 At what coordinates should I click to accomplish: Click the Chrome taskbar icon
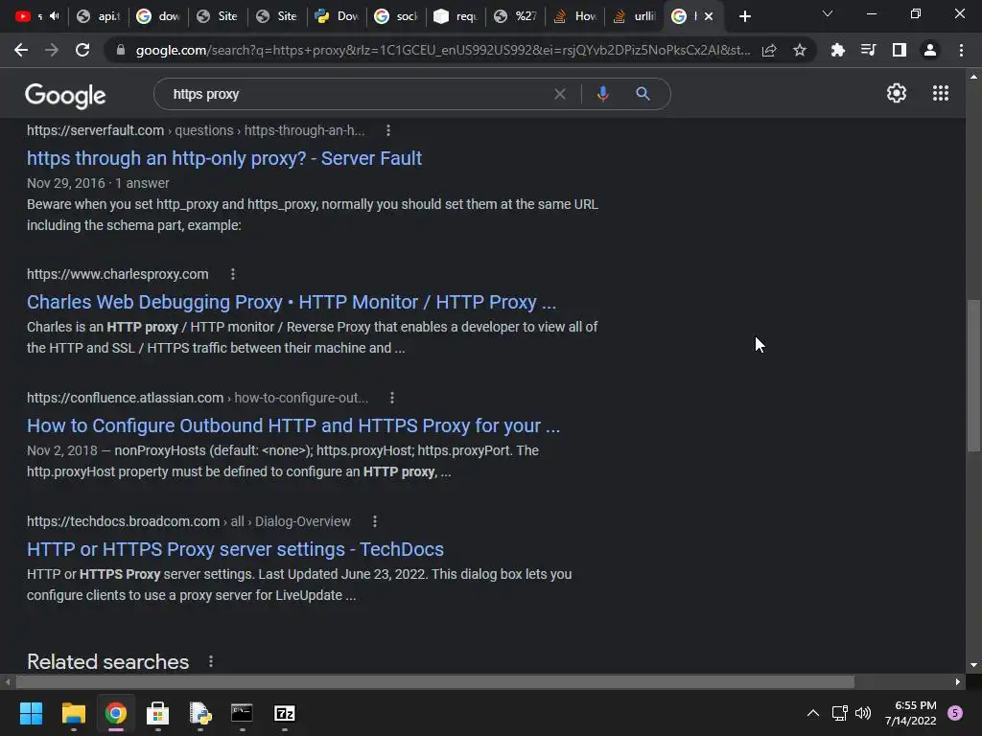point(115,713)
